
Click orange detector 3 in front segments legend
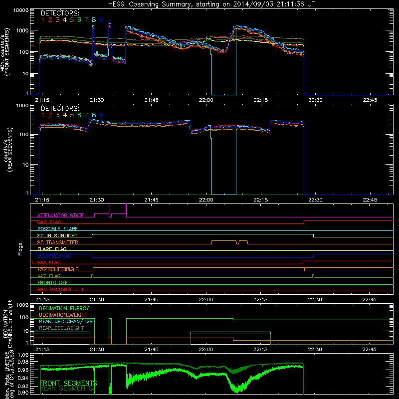pyautogui.click(x=57, y=19)
